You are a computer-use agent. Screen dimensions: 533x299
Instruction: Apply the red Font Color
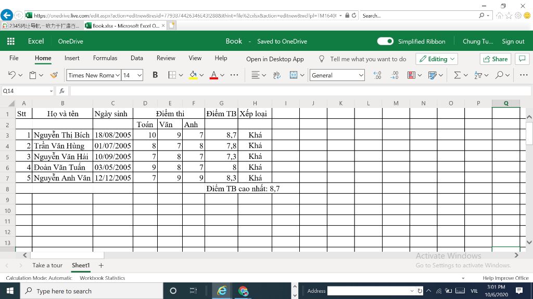(x=214, y=75)
